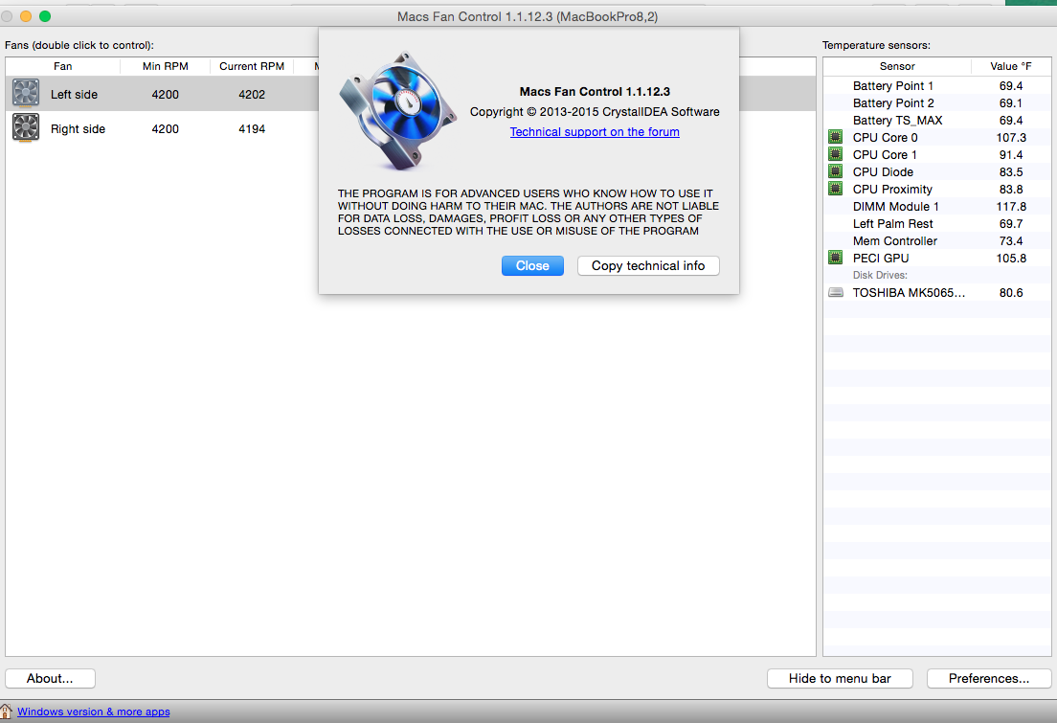Viewport: 1057px width, 723px height.
Task: Click CPU Core 0 value 107.3
Action: click(1011, 138)
